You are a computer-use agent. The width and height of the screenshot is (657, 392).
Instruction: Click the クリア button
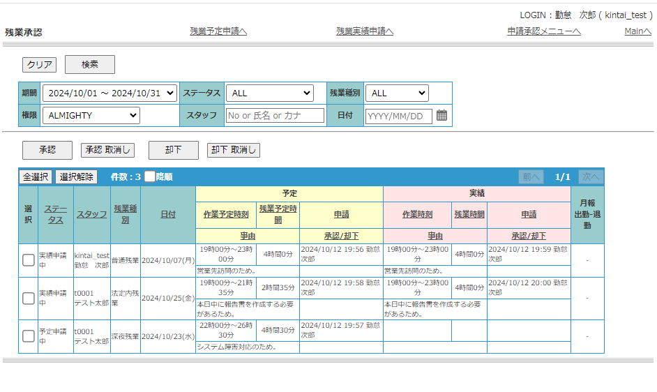pos(39,65)
